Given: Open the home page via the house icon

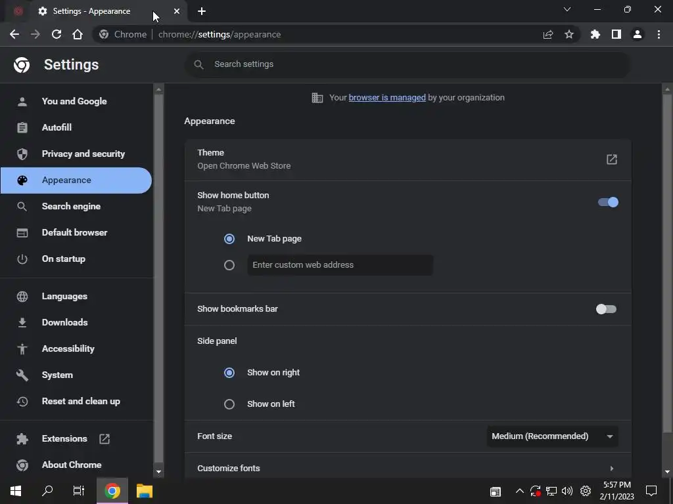Looking at the screenshot, I should click(78, 34).
